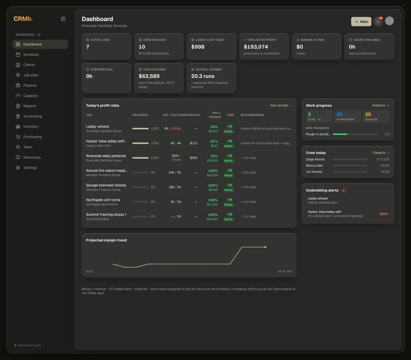This screenshot has width=411, height=360.
Task: Follow the View all jobs link
Action: tap(281, 105)
